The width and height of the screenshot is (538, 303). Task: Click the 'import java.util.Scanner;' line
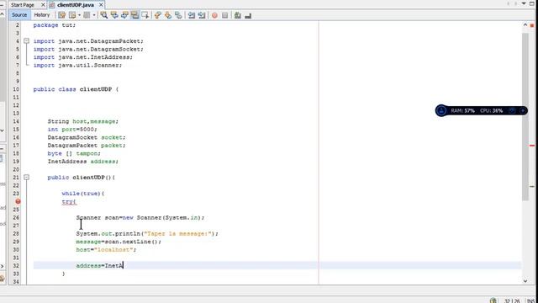pos(77,66)
